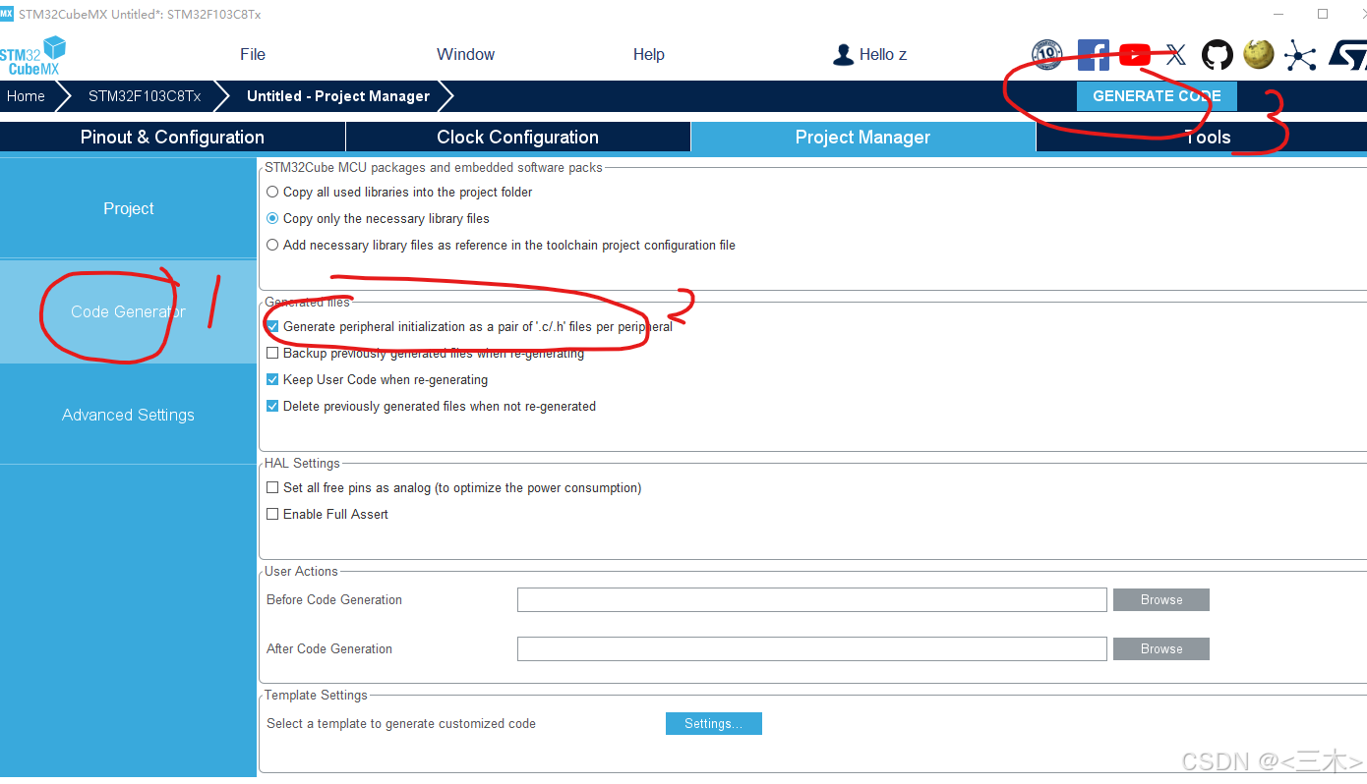Click the STM32CubeMX logo
The image size is (1367, 784).
pos(32,55)
